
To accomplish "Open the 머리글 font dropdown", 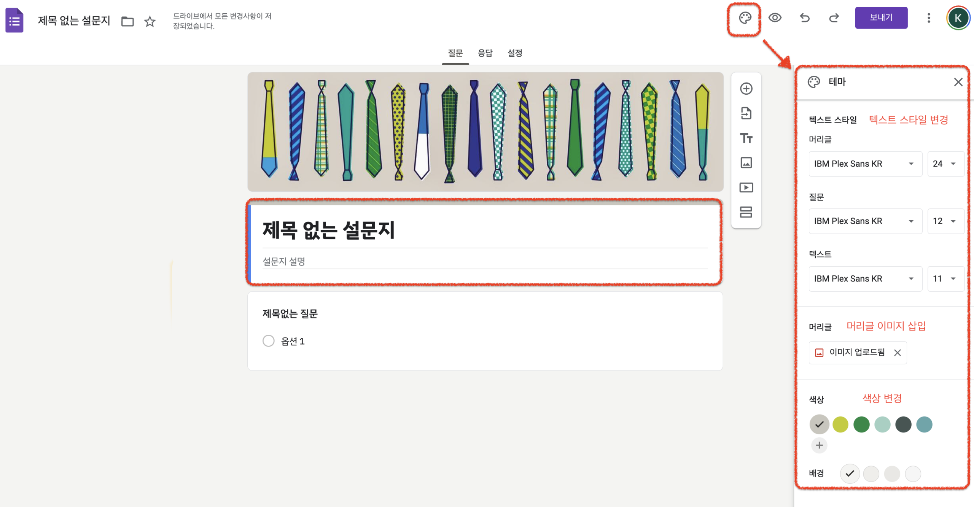I will (x=865, y=164).
